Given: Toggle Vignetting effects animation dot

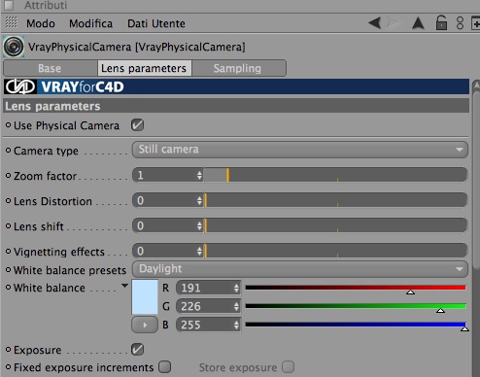Looking at the screenshot, I should point(8,252).
